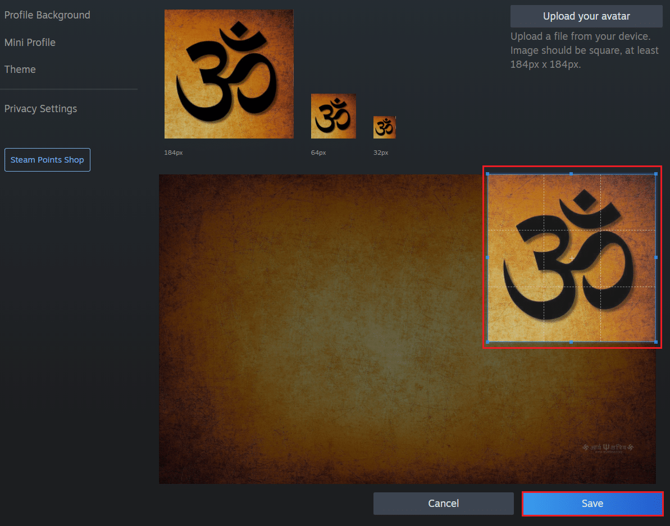Click the top-middle crop edge handle

[571, 174]
